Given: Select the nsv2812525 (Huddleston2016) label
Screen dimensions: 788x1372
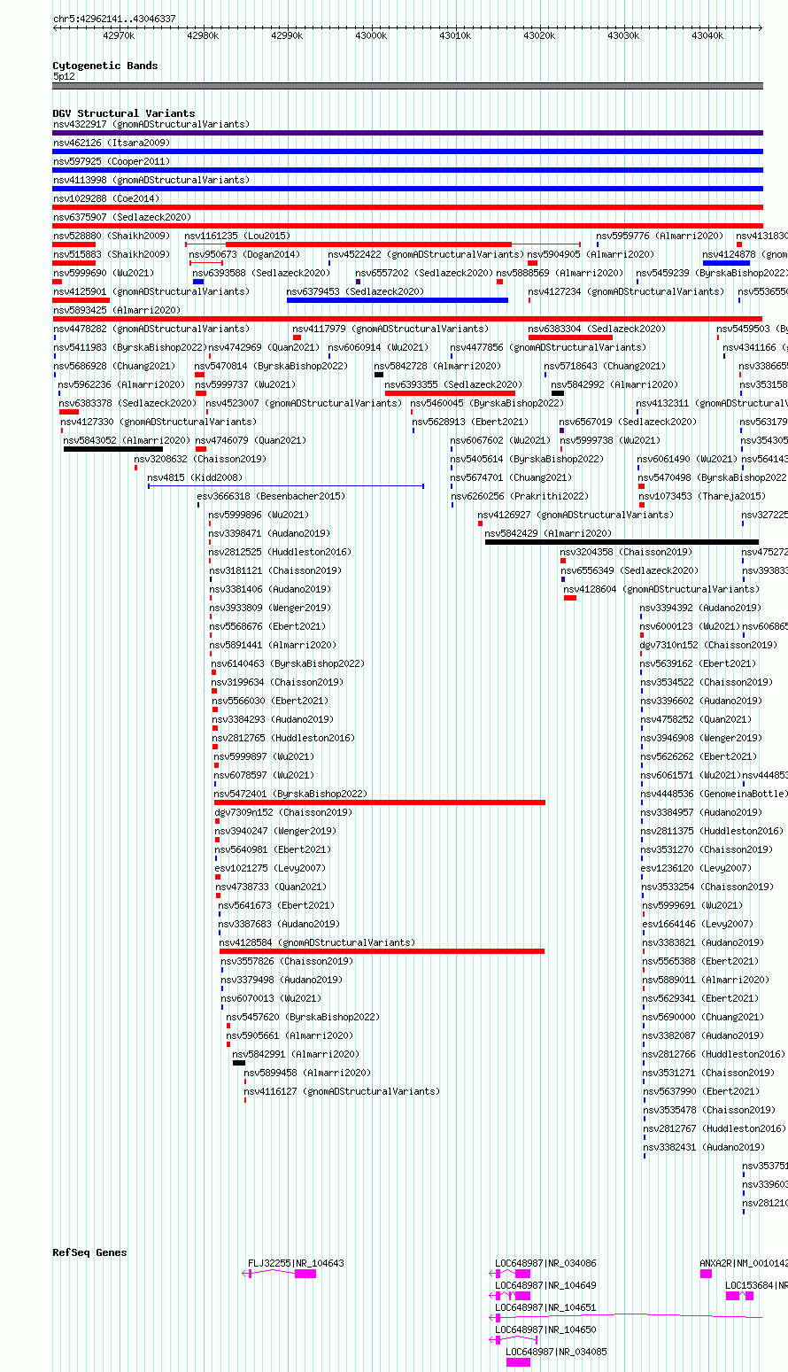Looking at the screenshot, I should [281, 552].
